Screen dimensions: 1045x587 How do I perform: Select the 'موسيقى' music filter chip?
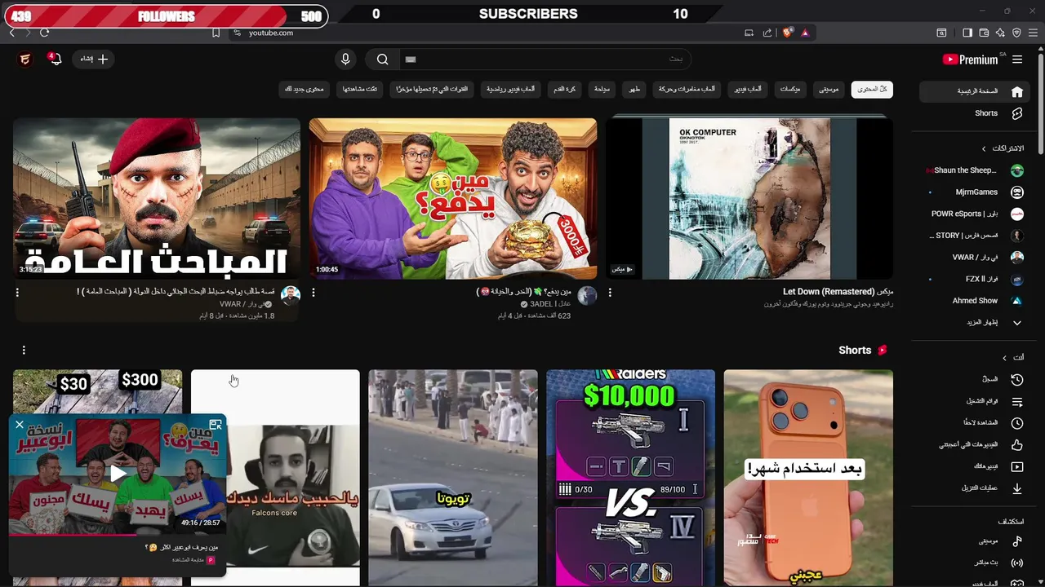(829, 89)
